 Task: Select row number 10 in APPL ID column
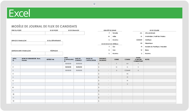16,94
